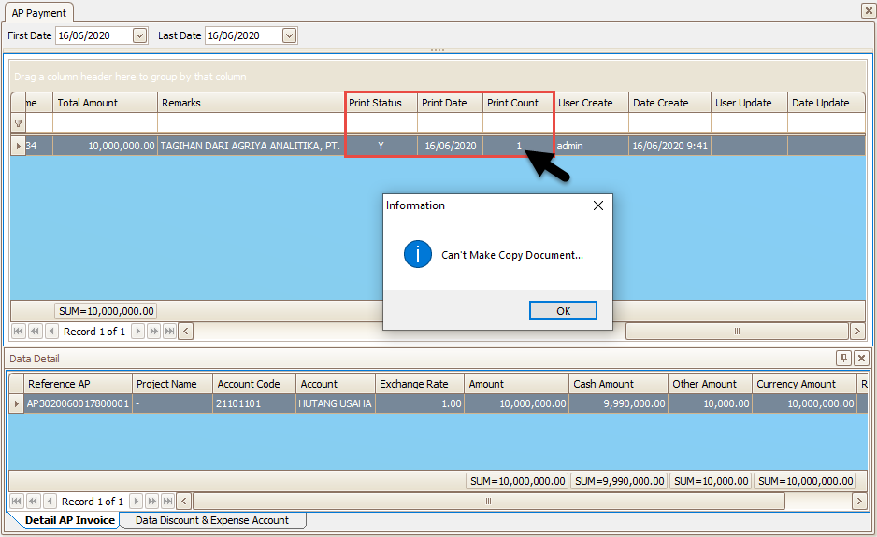The height and width of the screenshot is (537, 877).
Task: Click the Account Code column header
Action: point(254,384)
